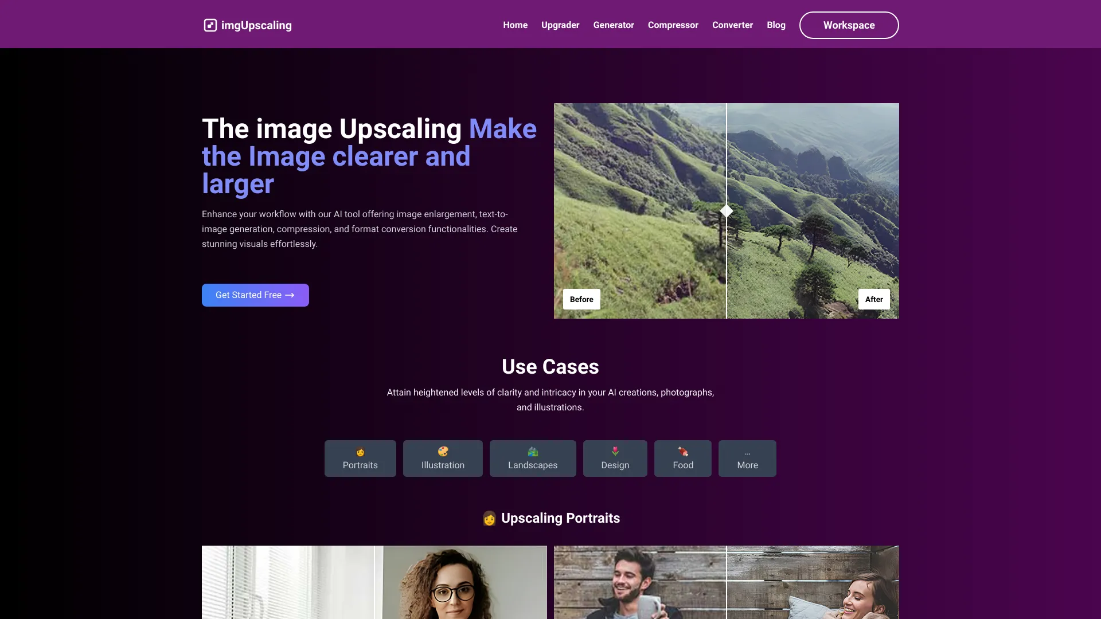Select the Design use case tab

click(615, 458)
